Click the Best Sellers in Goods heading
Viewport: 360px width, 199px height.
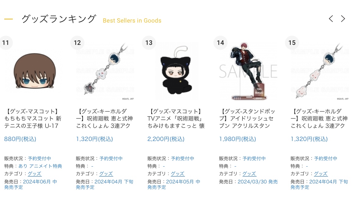point(132,21)
